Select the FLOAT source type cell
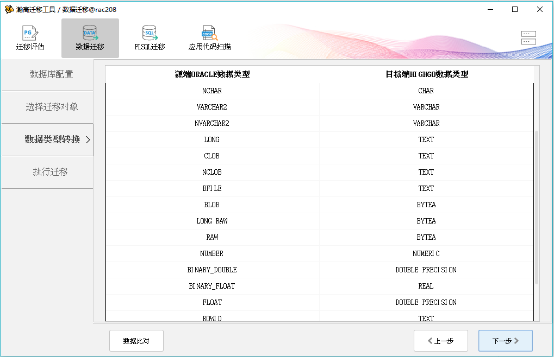This screenshot has height=357, width=554. tap(213, 302)
